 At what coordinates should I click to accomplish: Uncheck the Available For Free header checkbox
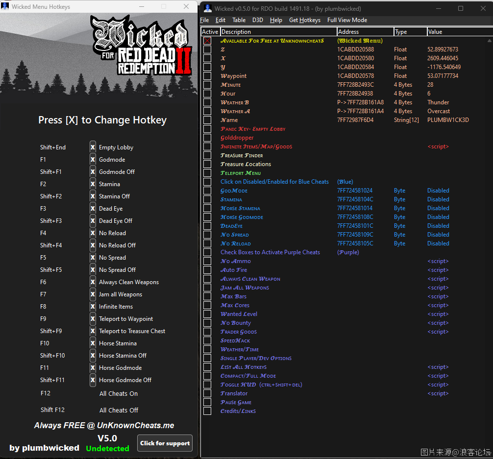207,41
